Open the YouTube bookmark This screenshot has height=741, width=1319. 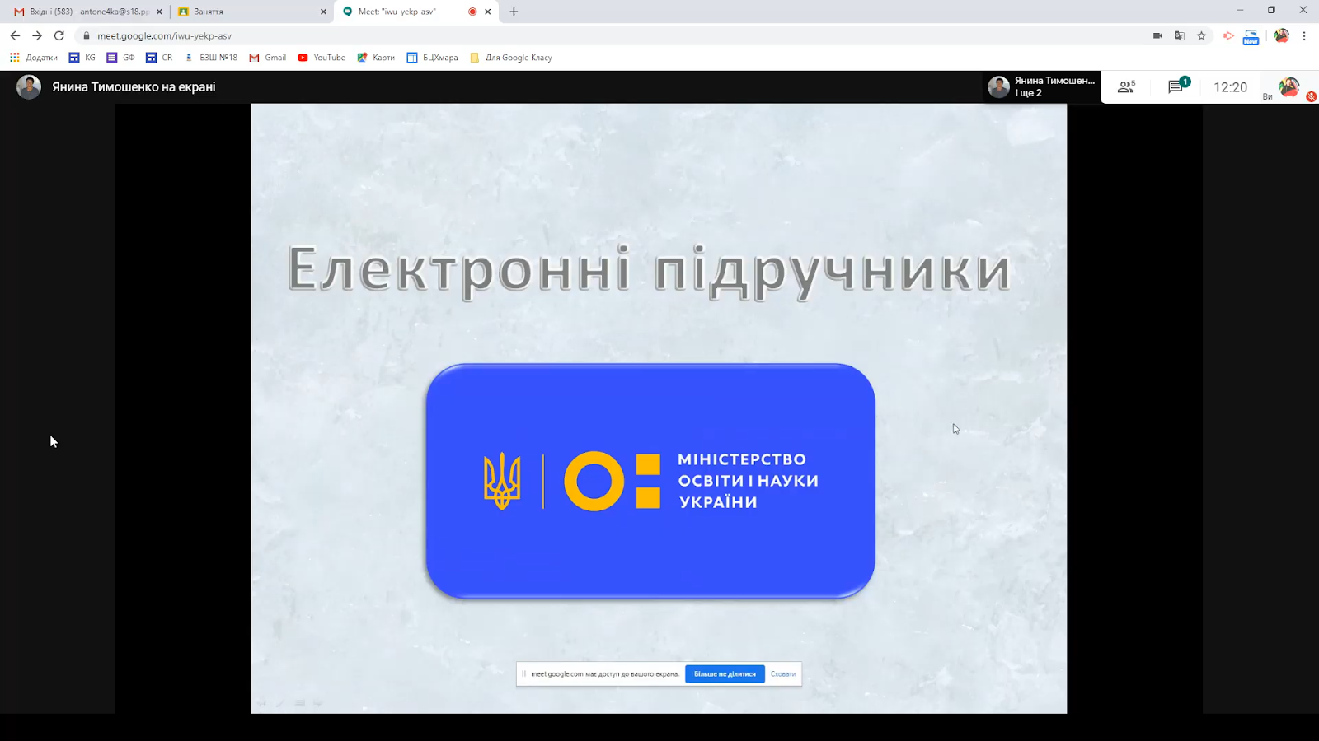point(322,58)
